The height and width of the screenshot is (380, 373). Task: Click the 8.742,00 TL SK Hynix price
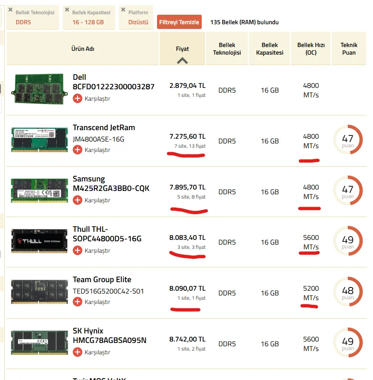click(x=187, y=339)
